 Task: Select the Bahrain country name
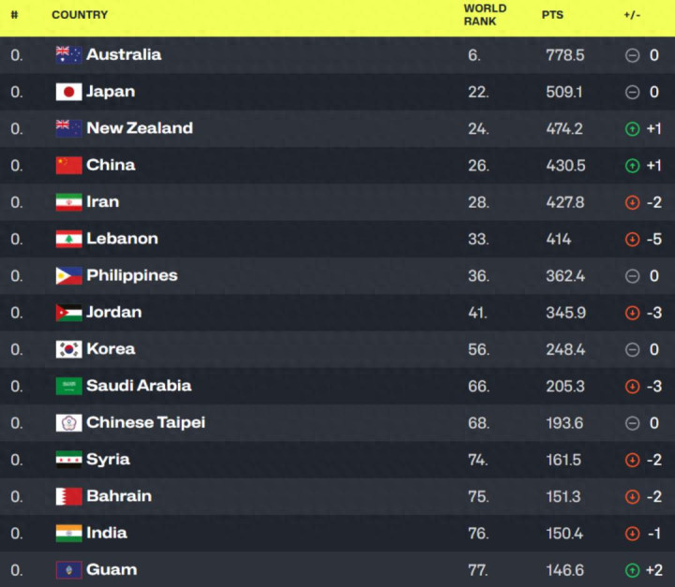[118, 496]
